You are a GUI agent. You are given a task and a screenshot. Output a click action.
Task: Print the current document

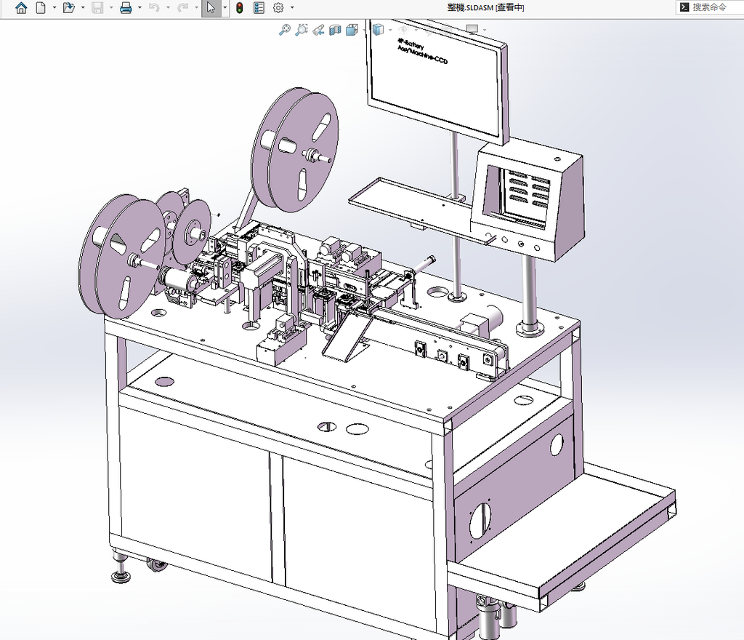click(x=126, y=7)
